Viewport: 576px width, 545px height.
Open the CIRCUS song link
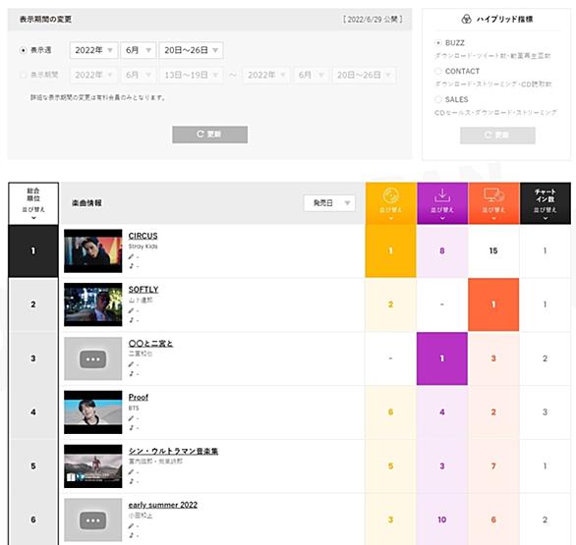(x=143, y=236)
